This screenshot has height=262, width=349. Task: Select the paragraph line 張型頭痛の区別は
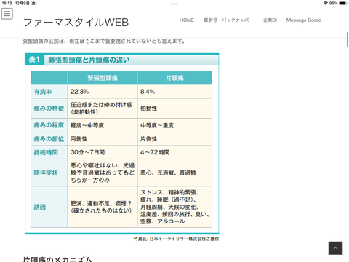click(104, 41)
